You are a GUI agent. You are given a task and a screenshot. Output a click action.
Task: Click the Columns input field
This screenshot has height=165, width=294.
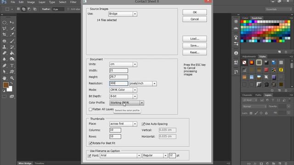(115, 130)
